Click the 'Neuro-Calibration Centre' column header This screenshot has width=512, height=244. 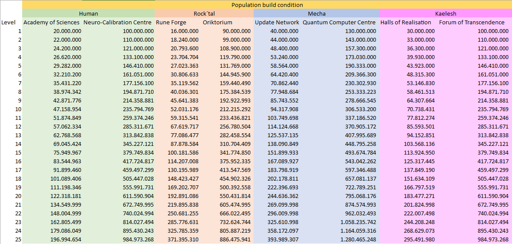pos(118,22)
